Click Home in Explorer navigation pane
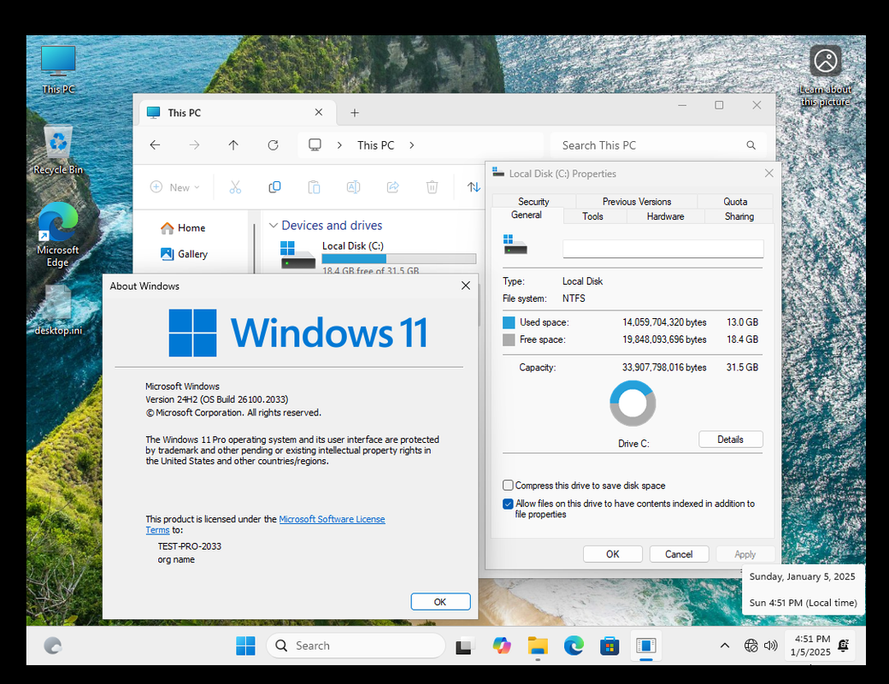 tap(183, 228)
